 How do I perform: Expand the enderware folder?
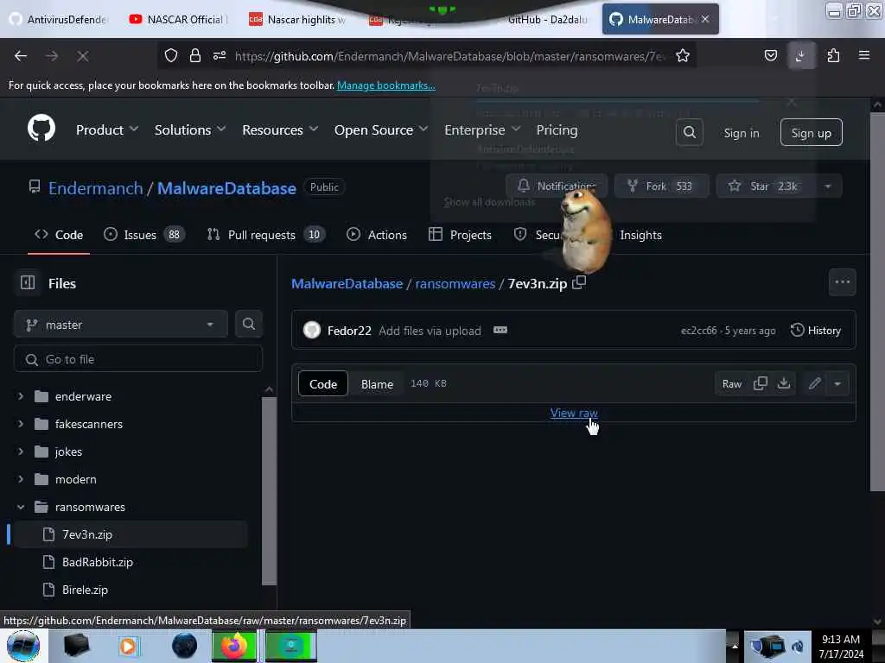tap(21, 395)
